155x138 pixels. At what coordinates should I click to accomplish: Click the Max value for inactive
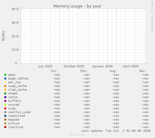point(145,127)
